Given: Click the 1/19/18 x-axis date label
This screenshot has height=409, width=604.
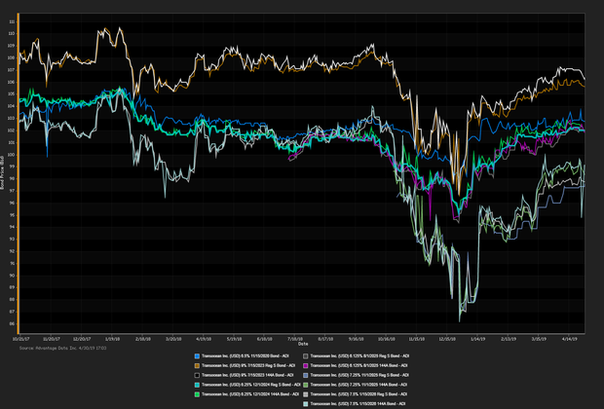Looking at the screenshot, I should coord(112,339).
